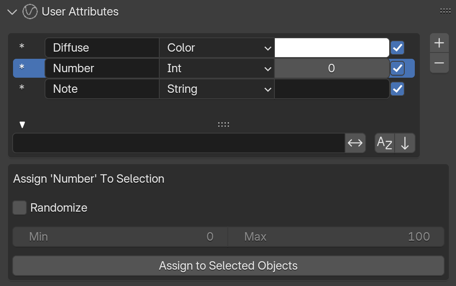The height and width of the screenshot is (286, 456).
Task: Click the list resize grip dots
Action: point(223,125)
